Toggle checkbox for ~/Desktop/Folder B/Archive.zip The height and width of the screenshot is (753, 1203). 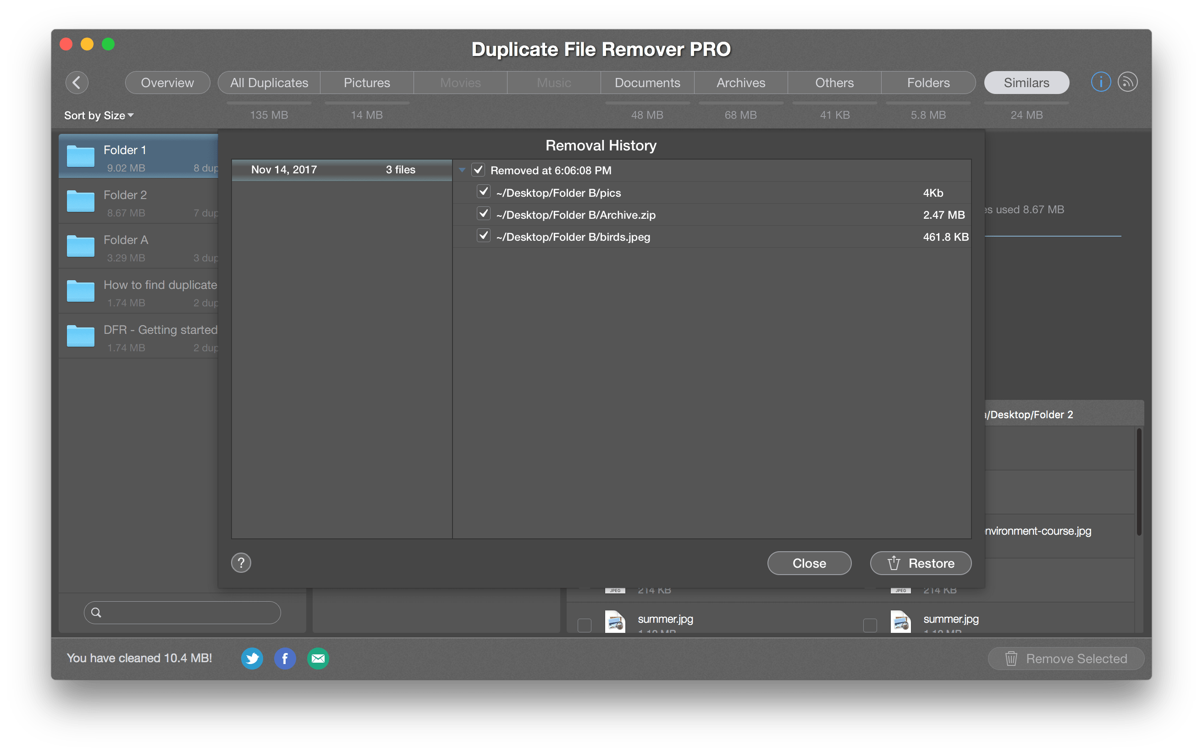[x=483, y=214]
